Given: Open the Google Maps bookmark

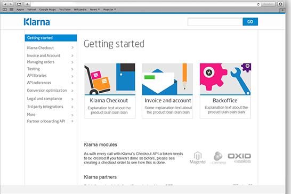Looking at the screenshot, I should pos(47,10).
